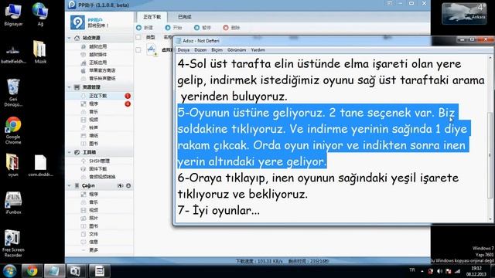
Task: Select the oyun folder on the desktop
Action: 13,164
